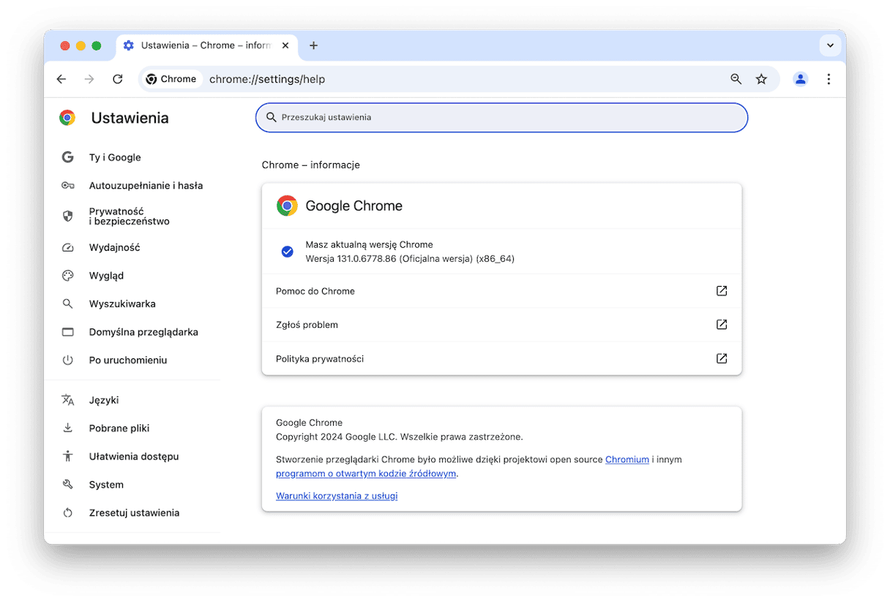Click the forward navigation arrow
The width and height of the screenshot is (890, 602).
tap(89, 79)
